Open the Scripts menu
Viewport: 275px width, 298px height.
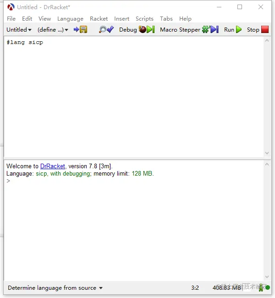tap(144, 19)
